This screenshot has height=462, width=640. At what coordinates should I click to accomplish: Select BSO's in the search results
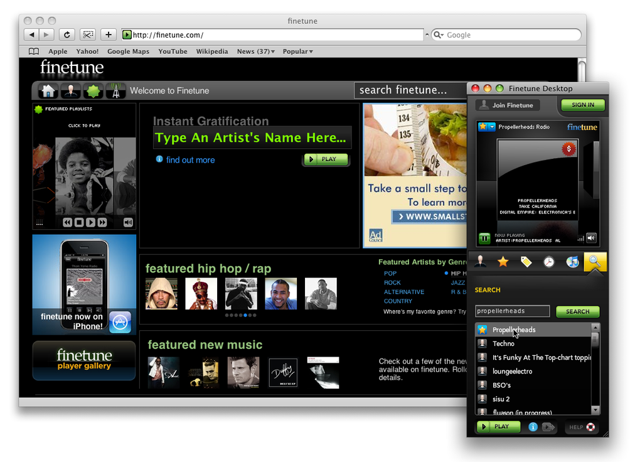pos(533,385)
